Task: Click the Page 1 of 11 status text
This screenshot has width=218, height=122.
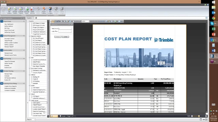Action: coord(71,116)
